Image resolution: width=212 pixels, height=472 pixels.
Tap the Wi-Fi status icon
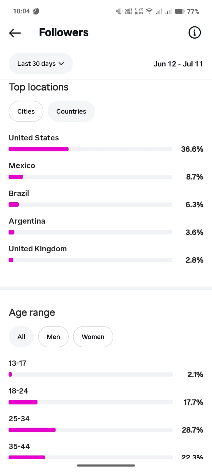pos(149,11)
